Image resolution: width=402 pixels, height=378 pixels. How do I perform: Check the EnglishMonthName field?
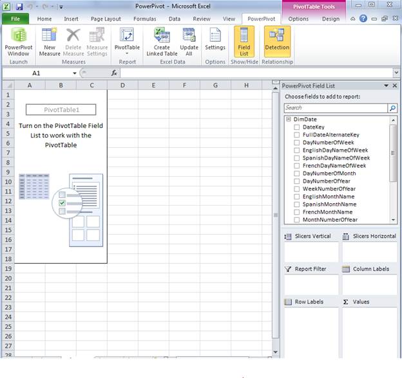tap(296, 197)
